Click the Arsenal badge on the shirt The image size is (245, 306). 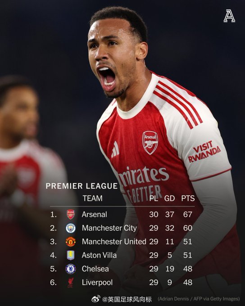(x=150, y=143)
